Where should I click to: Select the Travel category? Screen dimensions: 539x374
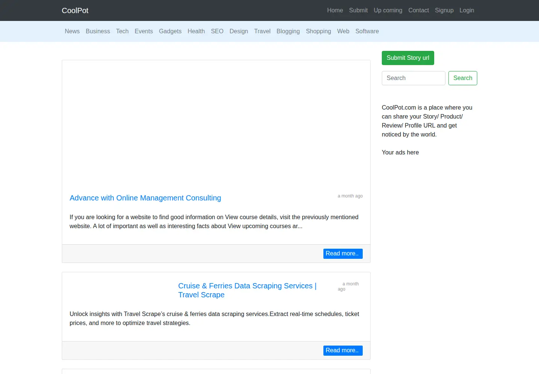point(262,31)
